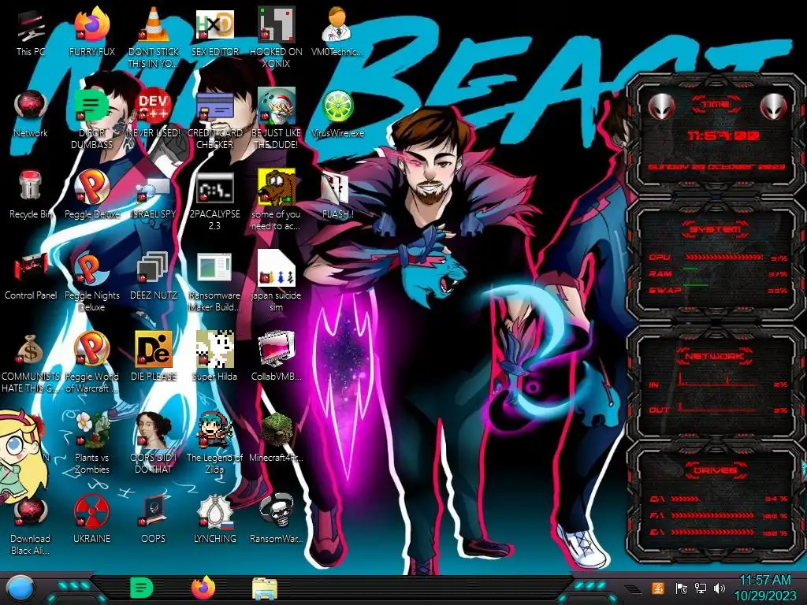Open the Action Center flag tray icon
The height and width of the screenshot is (605, 807).
pyautogui.click(x=682, y=588)
